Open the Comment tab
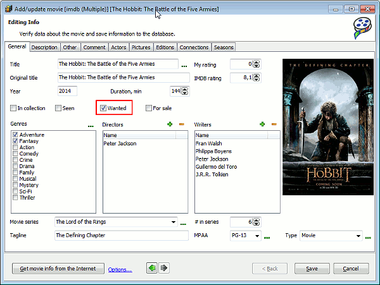 [x=94, y=47]
